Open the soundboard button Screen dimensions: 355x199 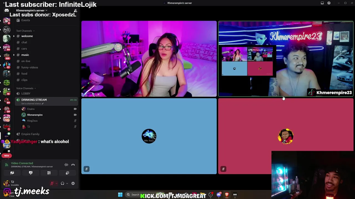pyautogui.click(x=67, y=173)
